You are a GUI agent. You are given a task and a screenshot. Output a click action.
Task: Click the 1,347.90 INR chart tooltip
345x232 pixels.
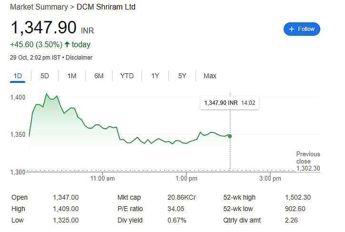[x=230, y=103]
